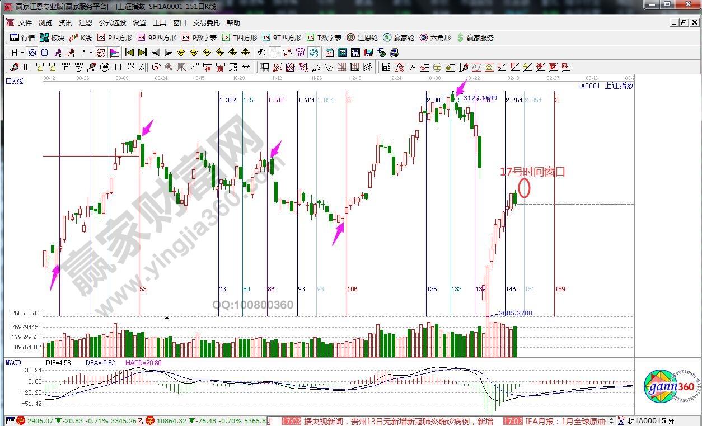The width and height of the screenshot is (702, 426).
Task: Open the 江恩 menu
Action: click(85, 23)
